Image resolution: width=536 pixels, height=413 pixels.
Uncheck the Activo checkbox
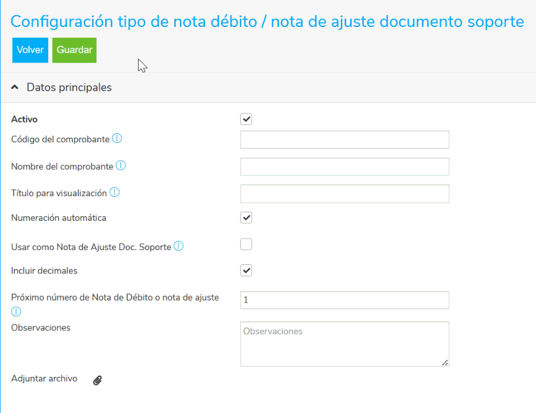click(x=246, y=119)
